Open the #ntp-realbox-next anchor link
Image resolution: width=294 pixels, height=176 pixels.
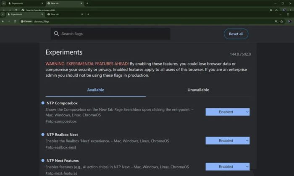point(60,147)
